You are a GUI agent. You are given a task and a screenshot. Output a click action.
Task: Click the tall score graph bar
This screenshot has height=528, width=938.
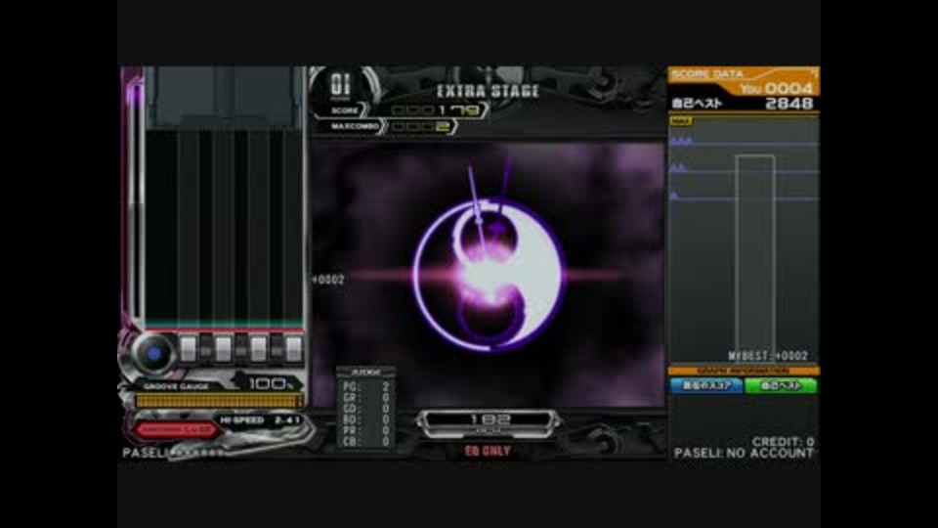pos(755,257)
